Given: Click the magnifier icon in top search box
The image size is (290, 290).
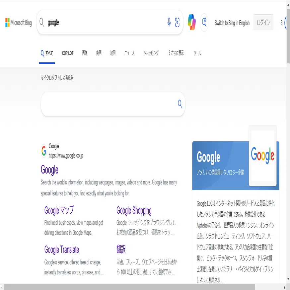Looking at the screenshot, I should (41, 22).
